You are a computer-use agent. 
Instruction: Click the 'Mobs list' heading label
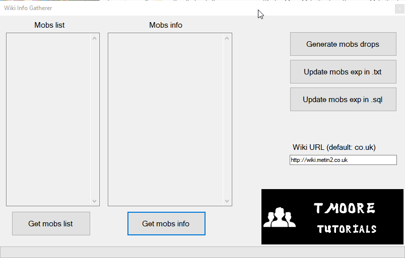click(49, 25)
